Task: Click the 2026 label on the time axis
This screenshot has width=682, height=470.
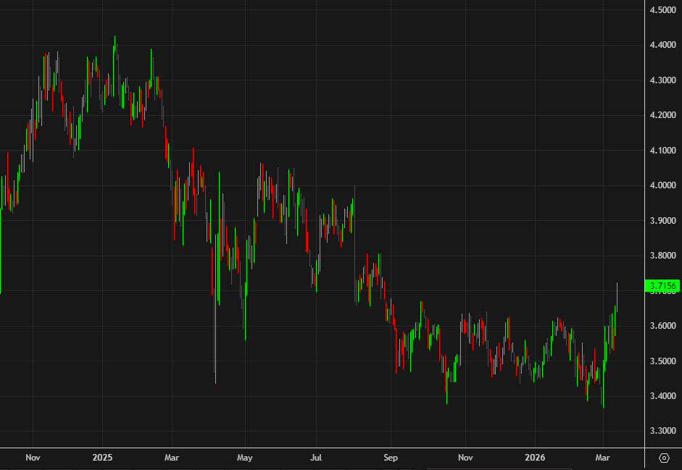Action: point(536,458)
